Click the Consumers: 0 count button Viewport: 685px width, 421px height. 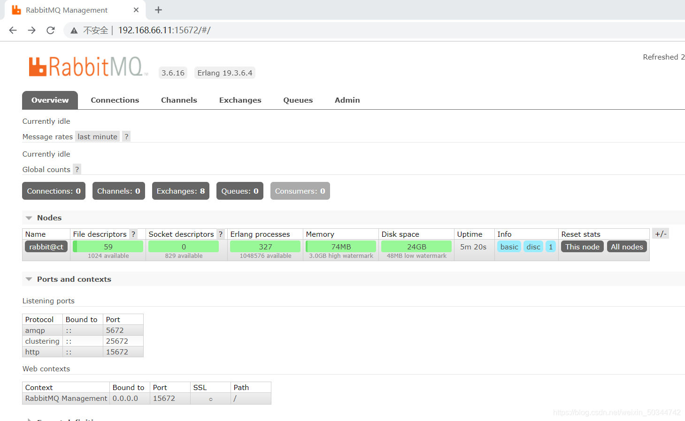point(300,191)
